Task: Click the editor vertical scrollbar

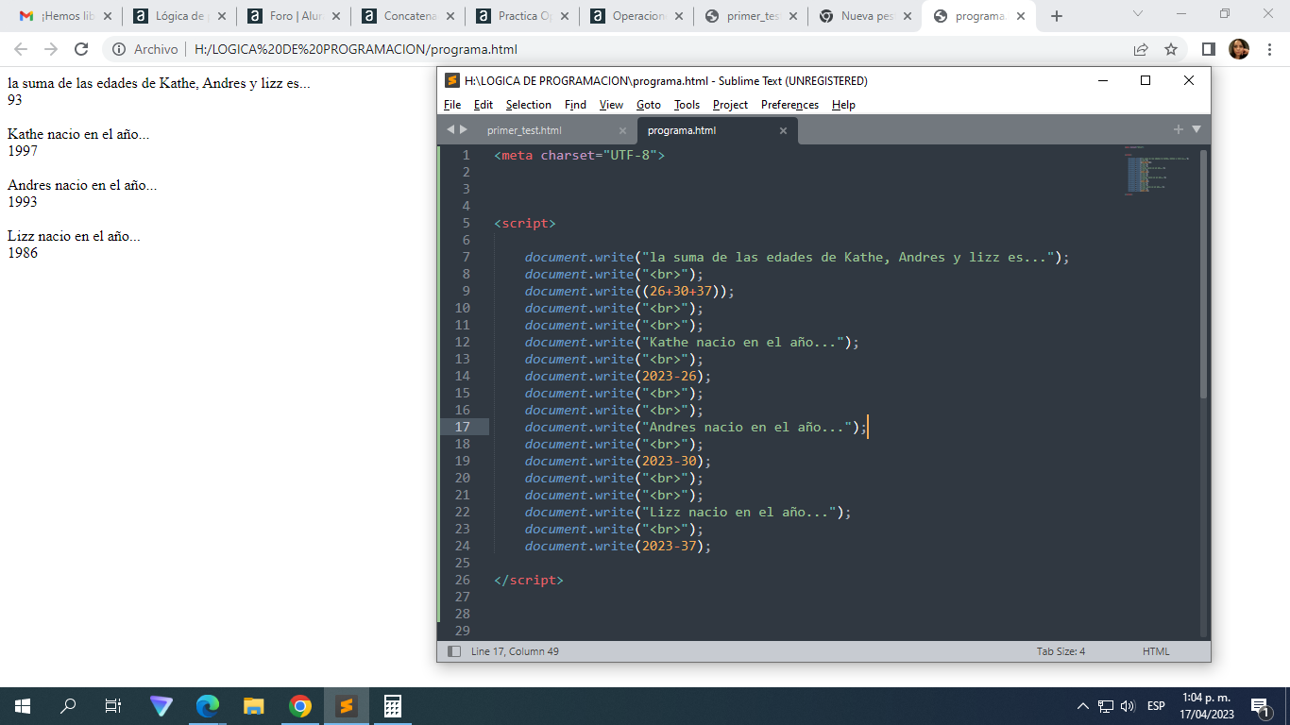Action: tap(1203, 274)
